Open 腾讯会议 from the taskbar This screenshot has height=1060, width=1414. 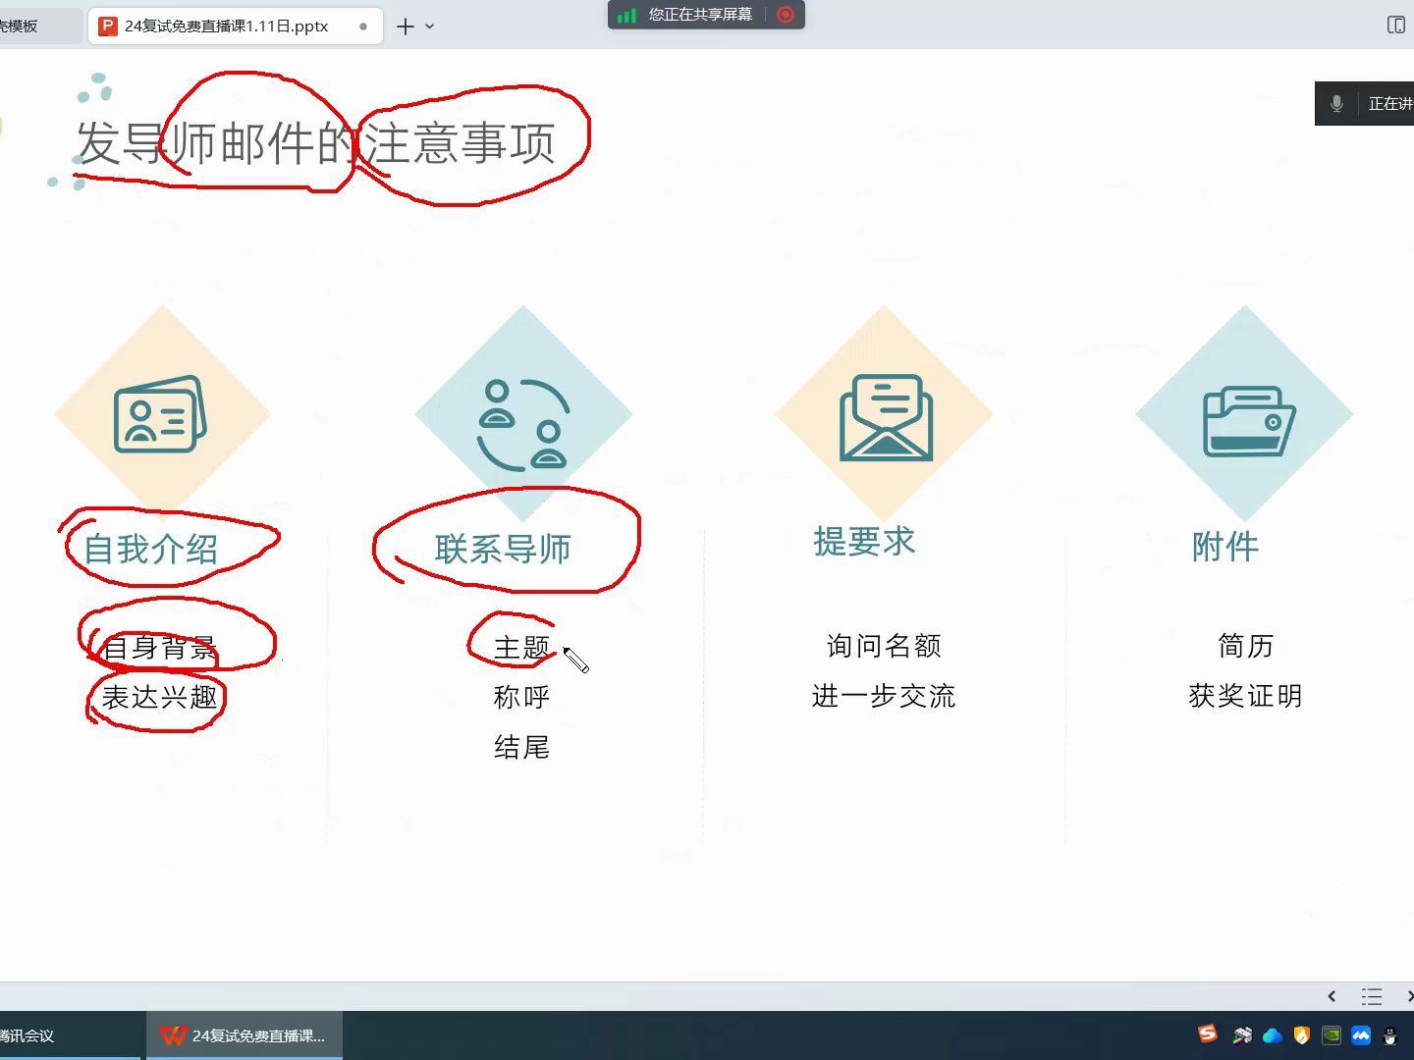[x=71, y=1035]
